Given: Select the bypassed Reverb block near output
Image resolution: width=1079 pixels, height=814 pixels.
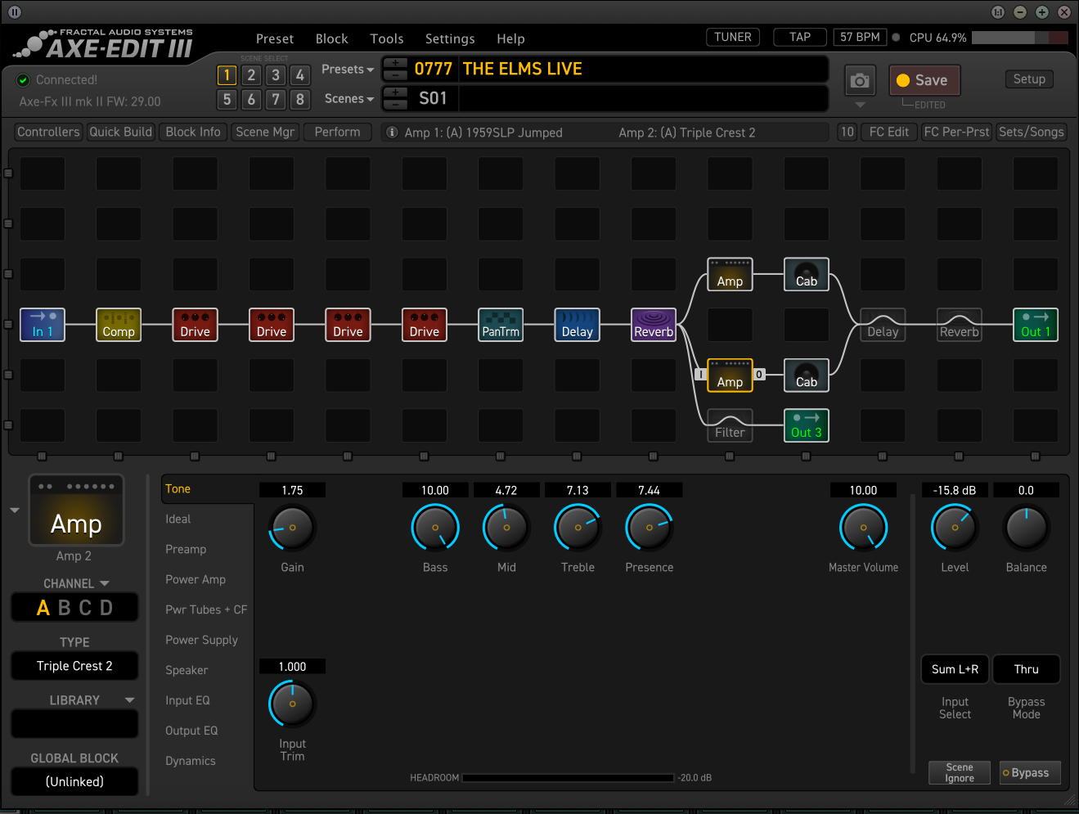Looking at the screenshot, I should pyautogui.click(x=960, y=325).
